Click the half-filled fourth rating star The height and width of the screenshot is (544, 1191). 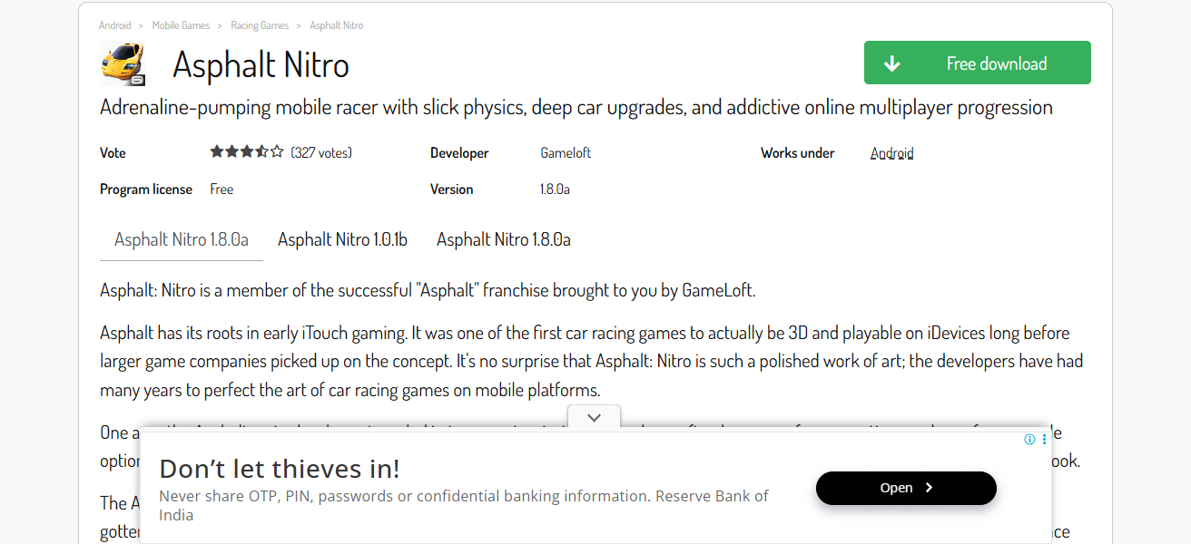(260, 151)
